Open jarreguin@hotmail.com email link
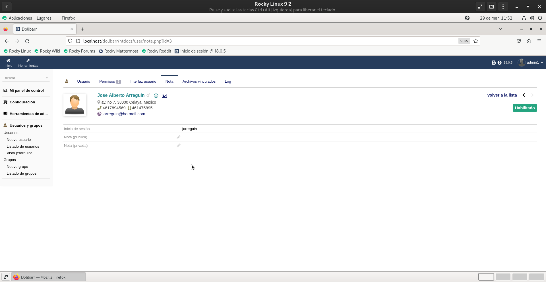546x282 pixels. click(124, 114)
